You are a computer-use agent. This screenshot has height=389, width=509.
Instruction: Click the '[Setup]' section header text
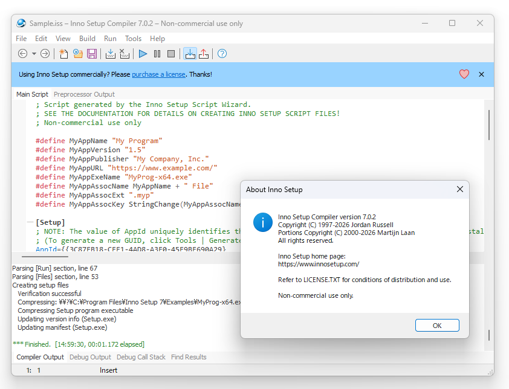click(x=50, y=222)
